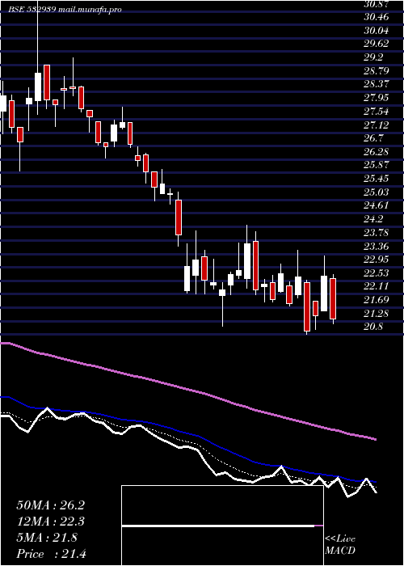Click inside the MACD histogram box
This screenshot has height=566, width=404.
point(222,526)
